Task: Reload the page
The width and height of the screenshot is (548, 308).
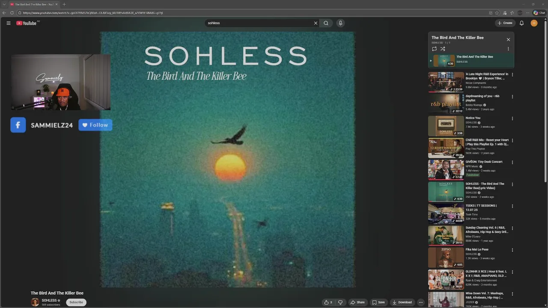Action: coord(12,13)
